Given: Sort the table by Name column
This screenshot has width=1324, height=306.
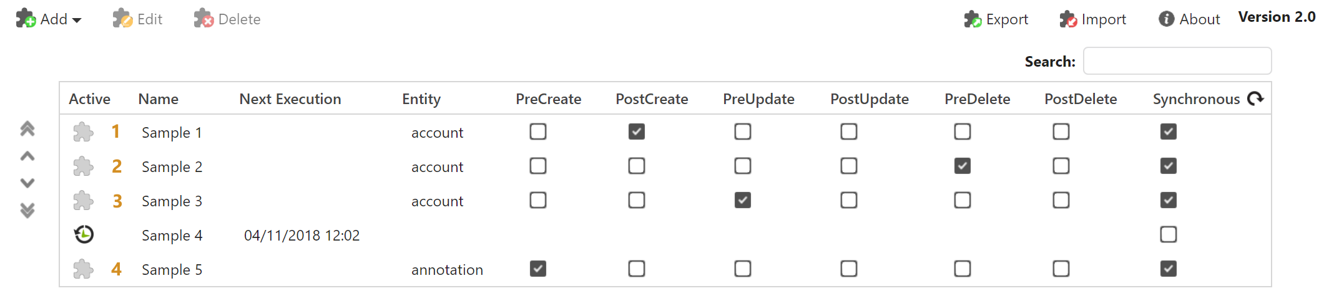Looking at the screenshot, I should click(x=159, y=99).
